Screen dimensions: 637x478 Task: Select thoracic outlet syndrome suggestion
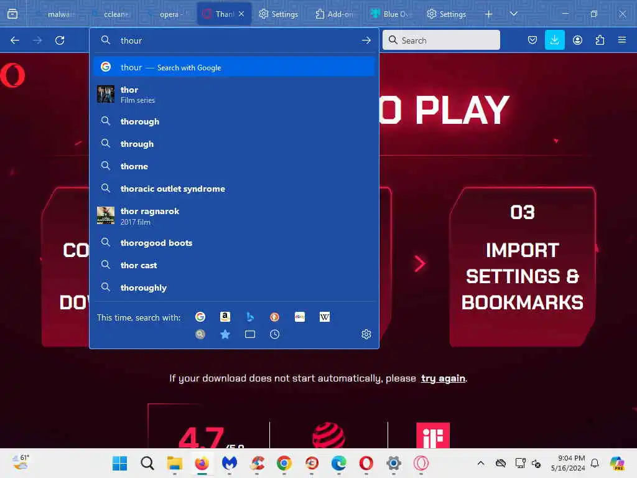(234, 188)
